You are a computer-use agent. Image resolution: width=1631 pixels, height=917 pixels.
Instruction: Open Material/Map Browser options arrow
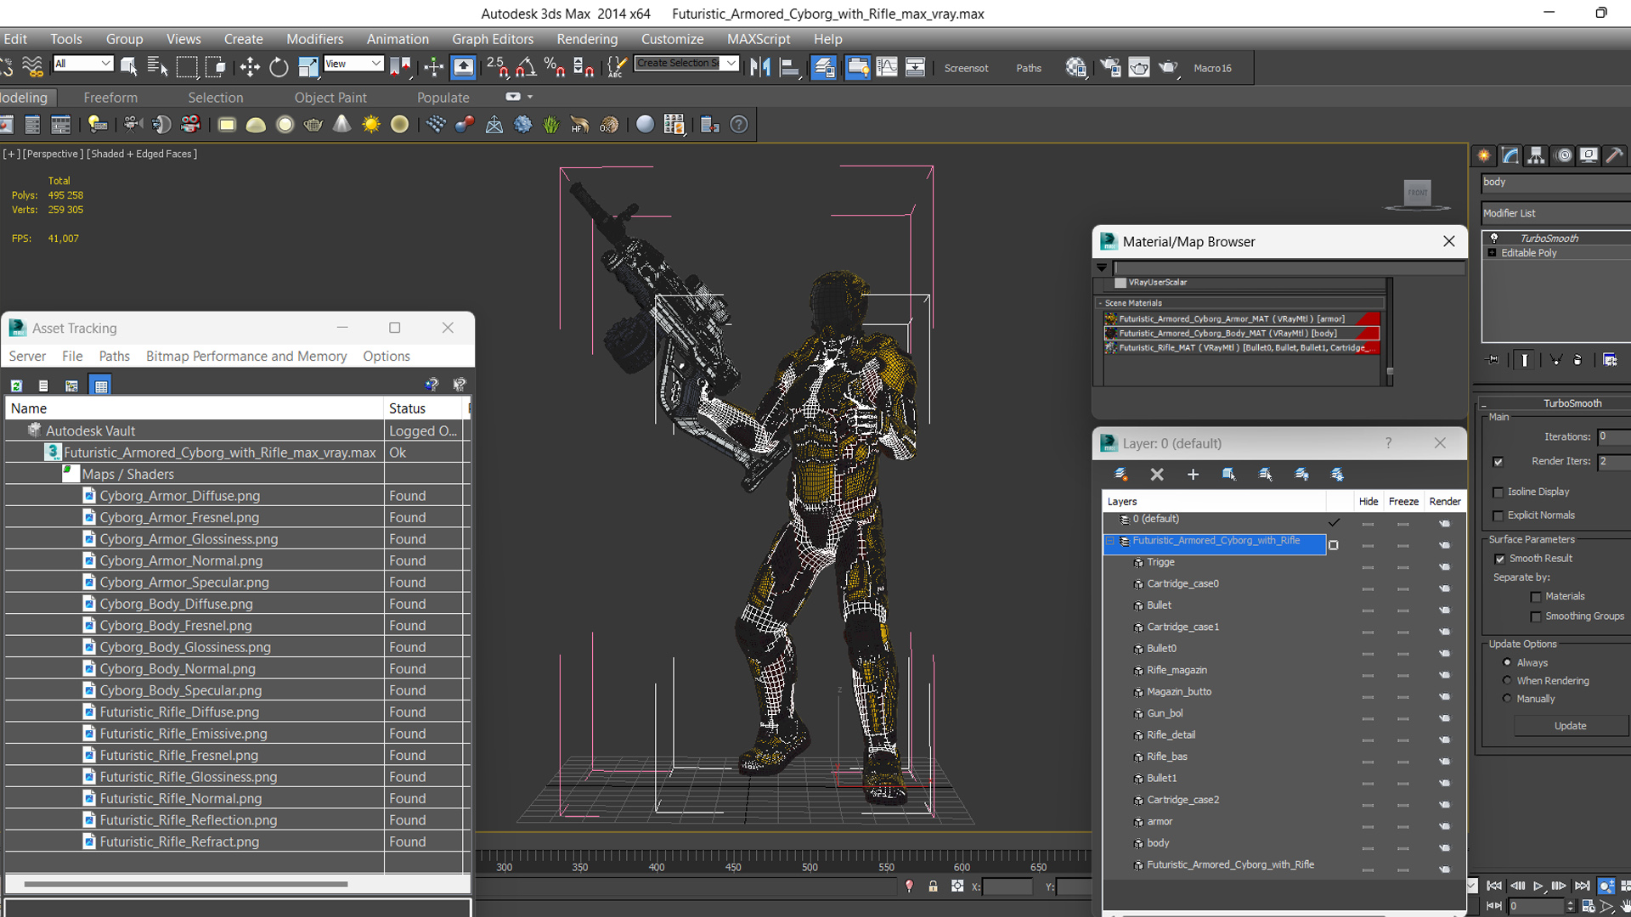pos(1102,267)
